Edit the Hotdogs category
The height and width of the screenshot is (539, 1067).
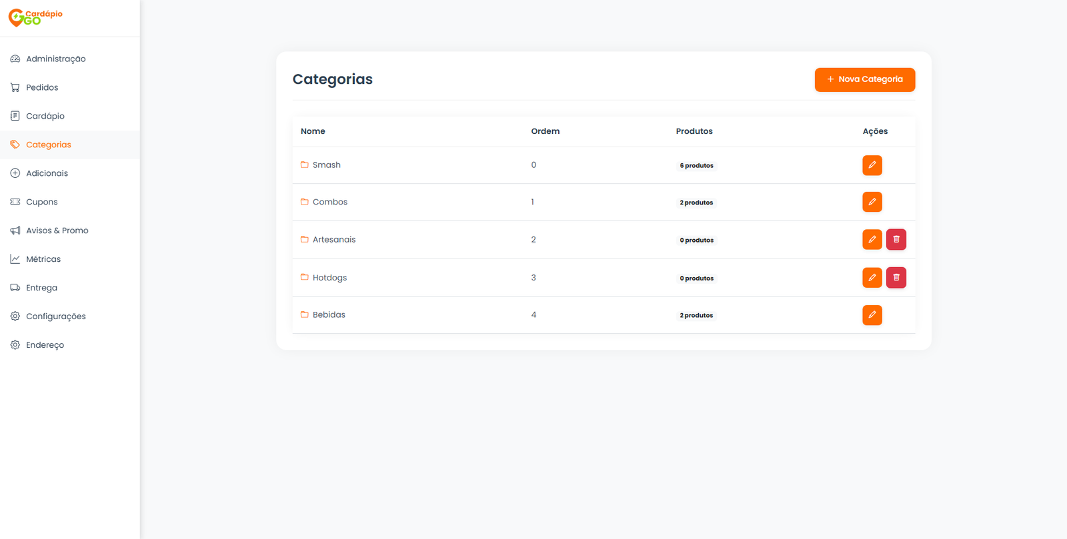coord(872,277)
